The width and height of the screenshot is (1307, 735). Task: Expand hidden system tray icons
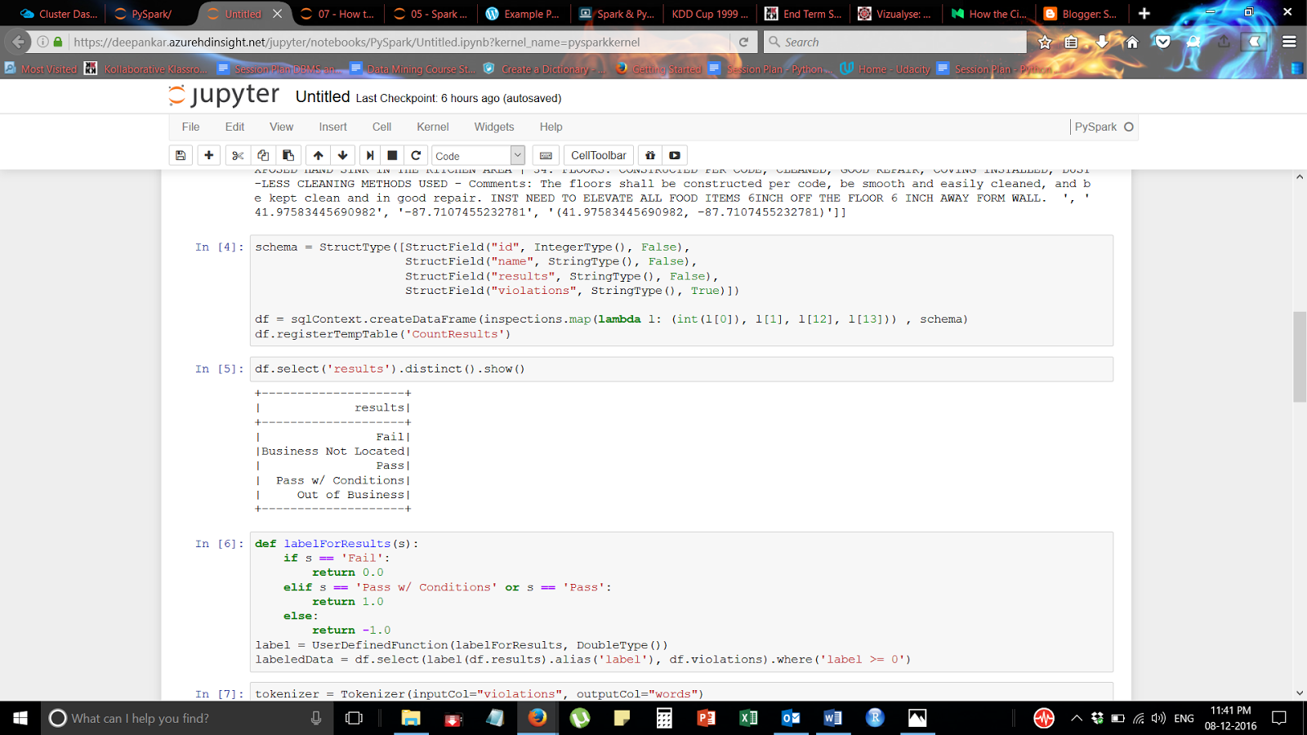pos(1077,719)
